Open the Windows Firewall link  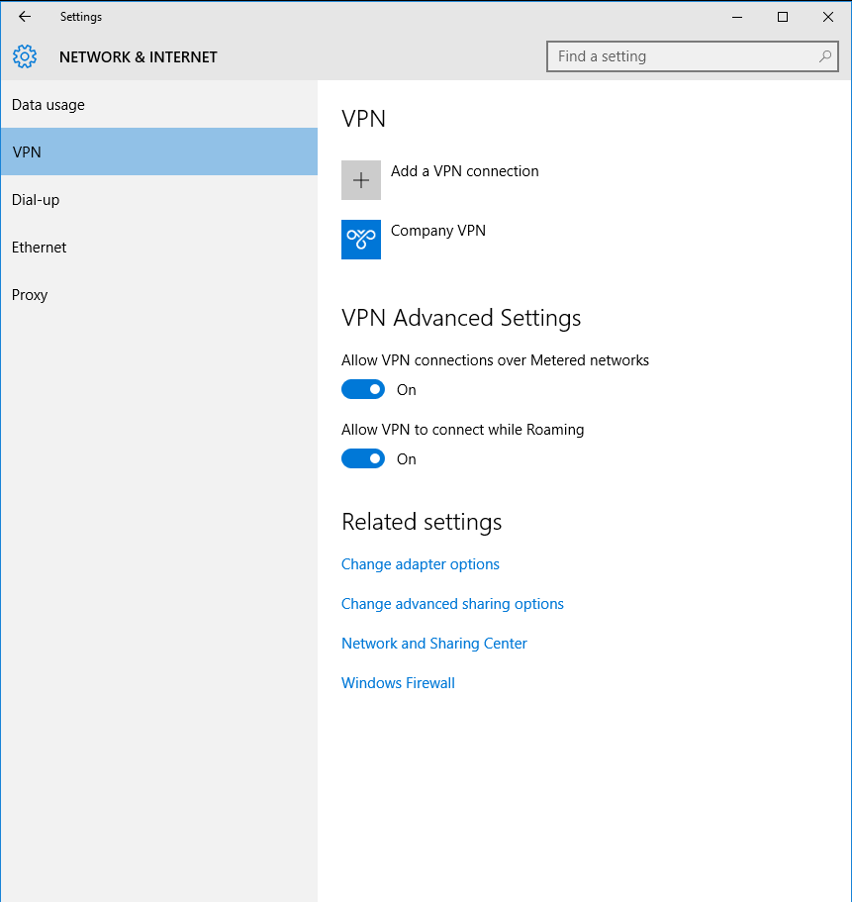[x=398, y=683]
